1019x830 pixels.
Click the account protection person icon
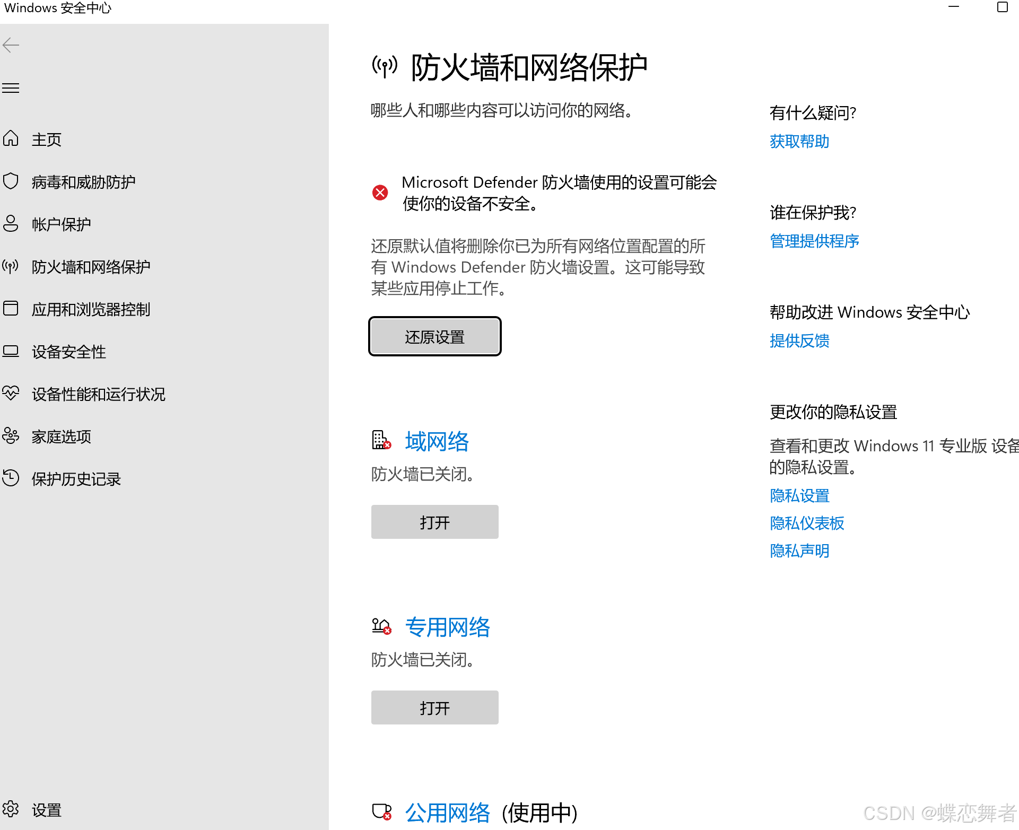click(11, 224)
